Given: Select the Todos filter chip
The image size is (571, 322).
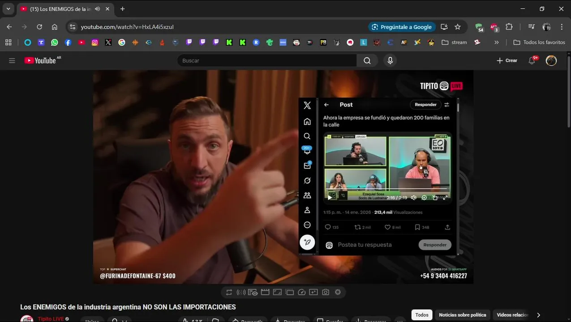Looking at the screenshot, I should [x=422, y=315].
